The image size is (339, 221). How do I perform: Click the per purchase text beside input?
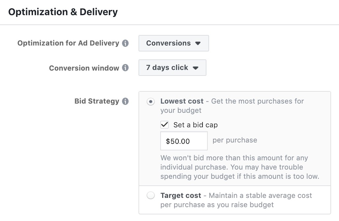235,140
